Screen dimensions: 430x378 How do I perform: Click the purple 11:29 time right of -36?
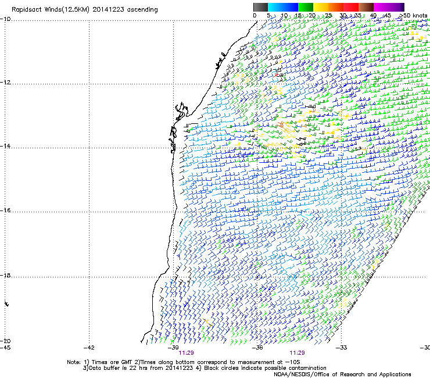point(298,353)
